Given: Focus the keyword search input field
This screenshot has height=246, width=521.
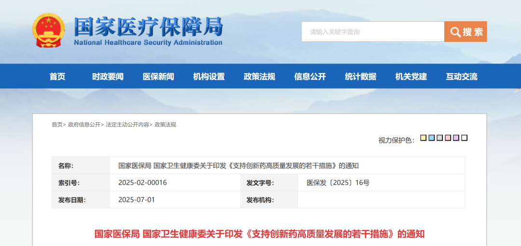Looking at the screenshot, I should tap(372, 32).
